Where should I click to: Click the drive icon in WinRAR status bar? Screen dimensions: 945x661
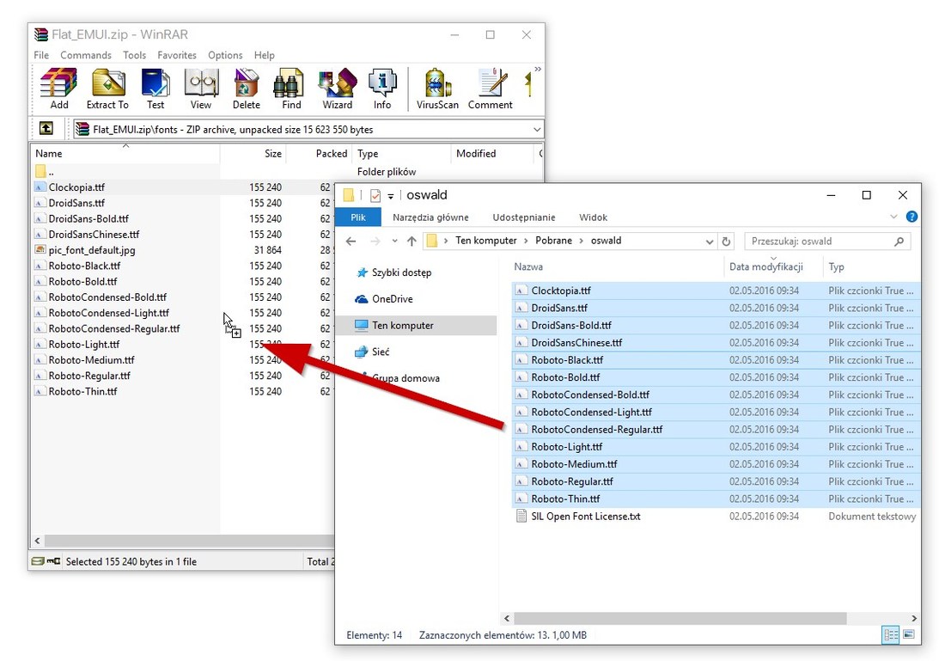coord(37,561)
